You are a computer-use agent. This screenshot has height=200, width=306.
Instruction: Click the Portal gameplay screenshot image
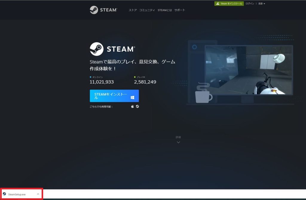pyautogui.click(x=249, y=70)
